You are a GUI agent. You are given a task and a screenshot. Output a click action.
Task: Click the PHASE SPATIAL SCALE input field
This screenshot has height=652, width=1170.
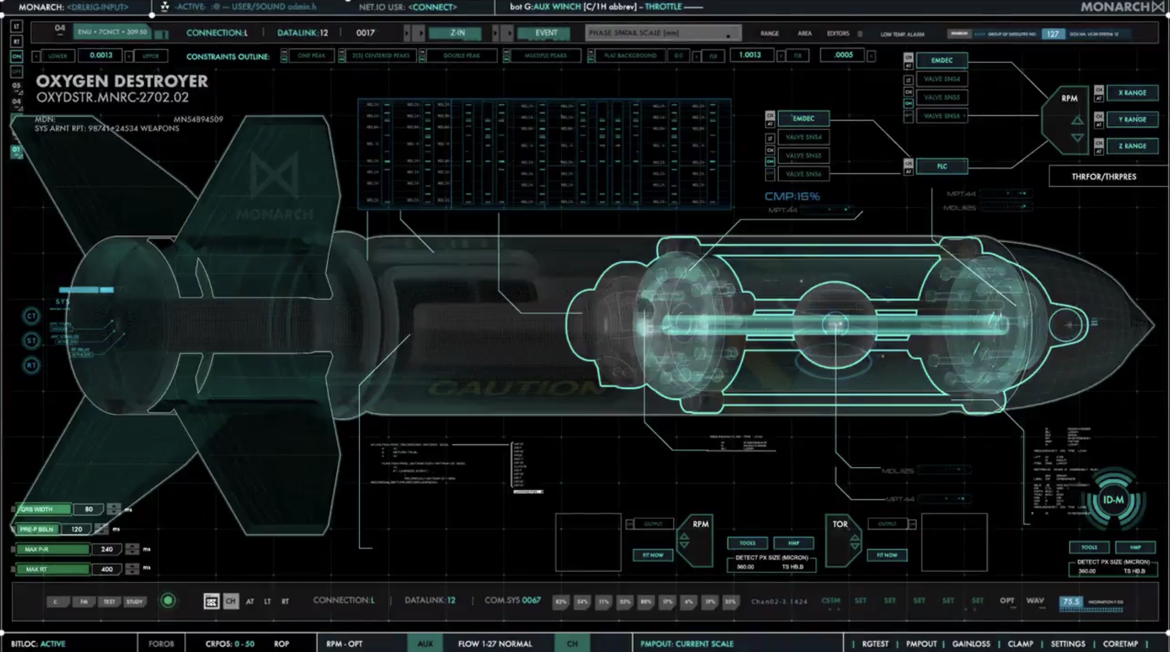[x=663, y=33]
